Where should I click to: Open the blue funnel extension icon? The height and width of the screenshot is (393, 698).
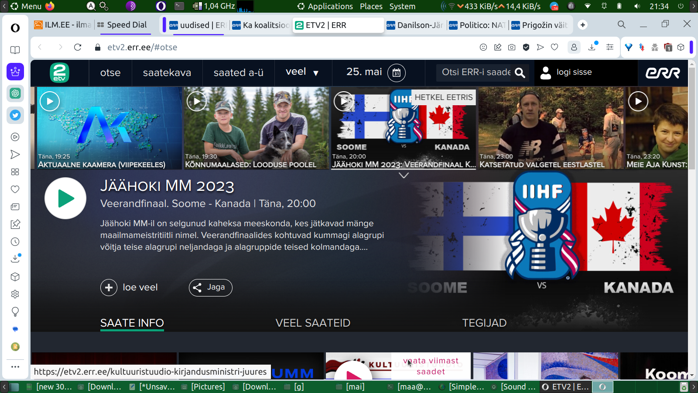click(x=629, y=47)
